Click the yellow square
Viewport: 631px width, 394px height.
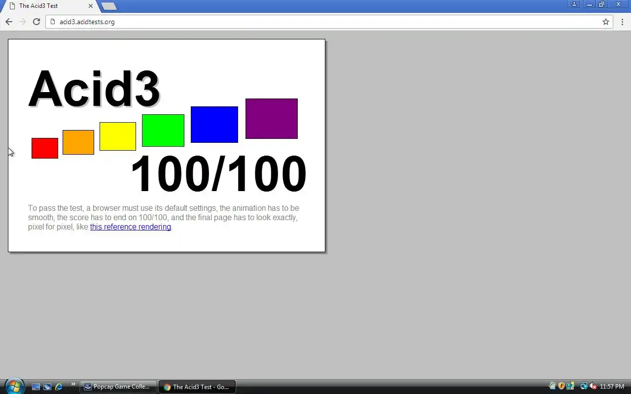tap(118, 136)
